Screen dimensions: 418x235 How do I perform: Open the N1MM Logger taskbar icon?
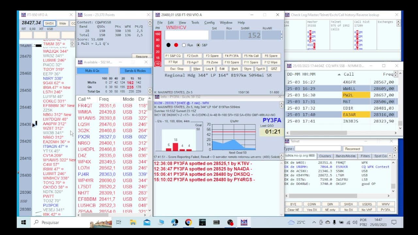[x=244, y=222]
